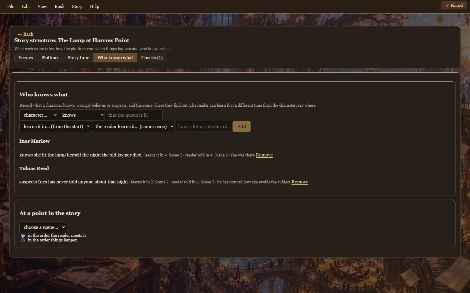Screen dimensions: 470x293
Task: Select the Who knows what tab
Action: point(115,58)
